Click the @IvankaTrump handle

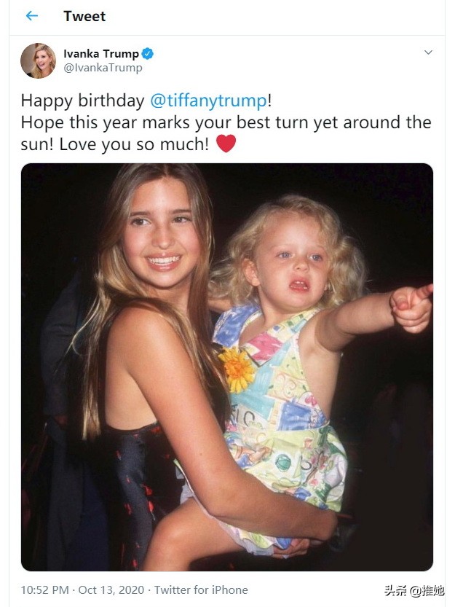point(103,68)
